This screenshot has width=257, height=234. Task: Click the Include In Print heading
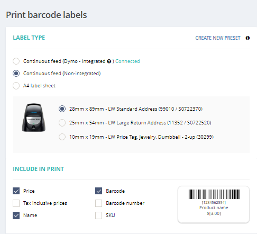(39, 169)
